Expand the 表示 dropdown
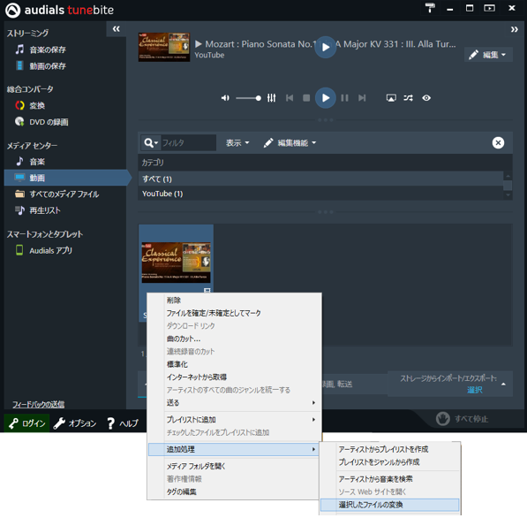The height and width of the screenshot is (518, 527). pos(237,142)
